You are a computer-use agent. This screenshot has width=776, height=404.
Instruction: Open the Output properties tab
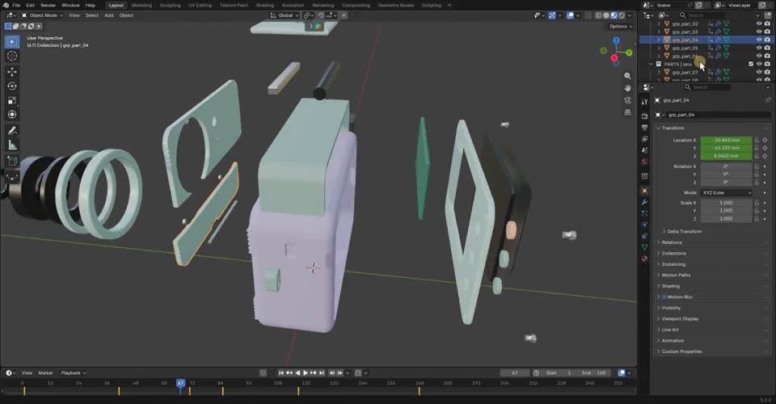click(x=644, y=128)
